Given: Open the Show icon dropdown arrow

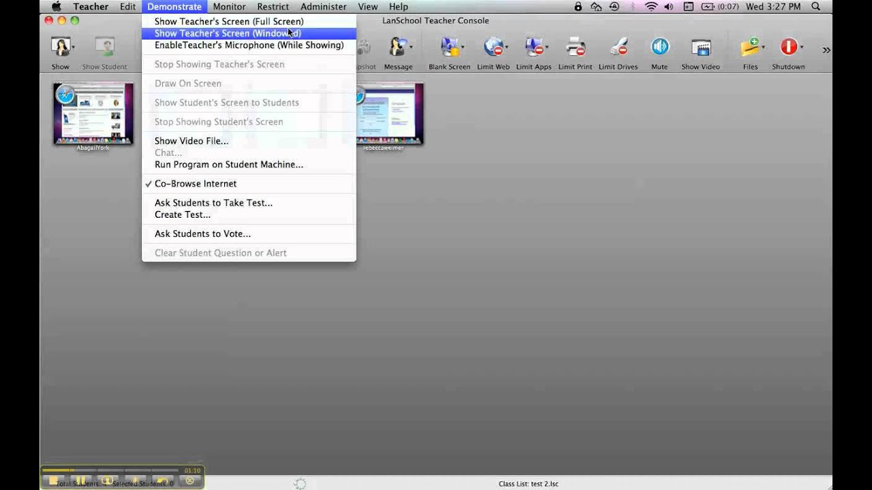Looking at the screenshot, I should pos(74,48).
